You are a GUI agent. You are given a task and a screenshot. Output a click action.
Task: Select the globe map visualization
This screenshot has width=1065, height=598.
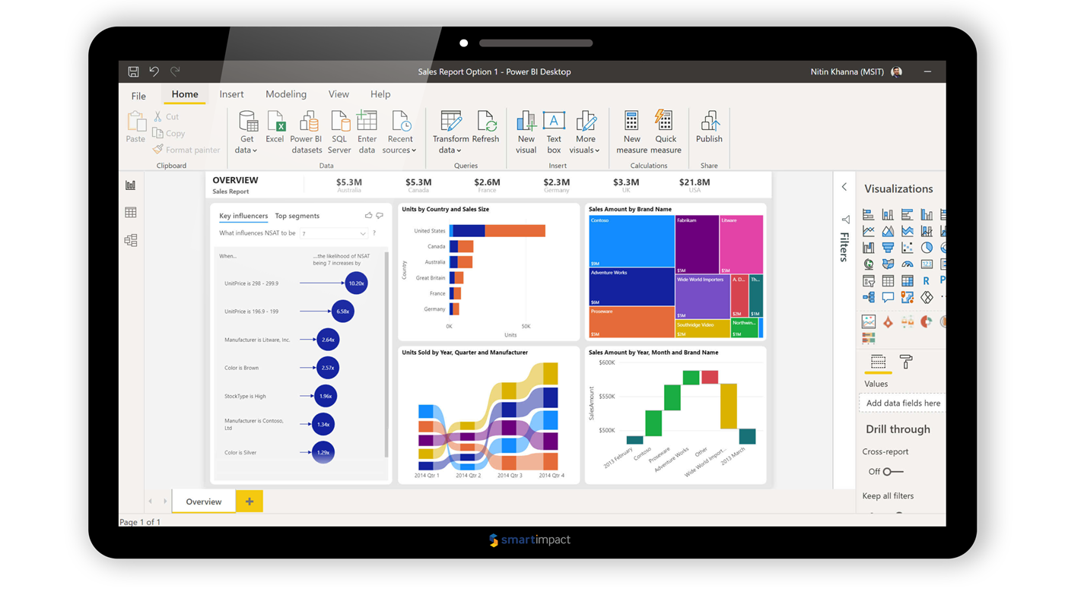[x=869, y=264]
